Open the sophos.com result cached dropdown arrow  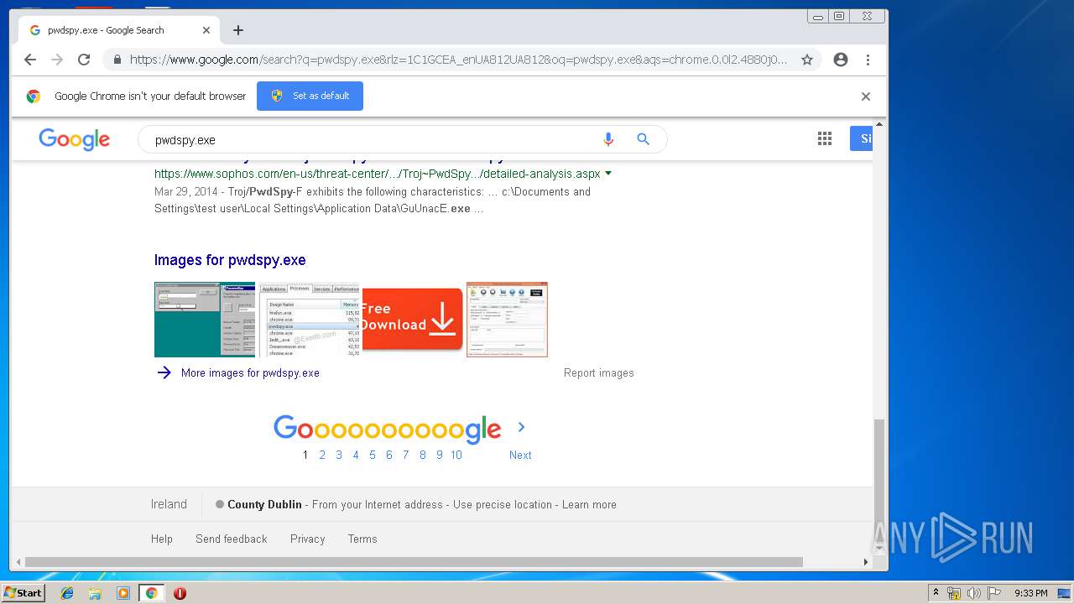point(608,174)
